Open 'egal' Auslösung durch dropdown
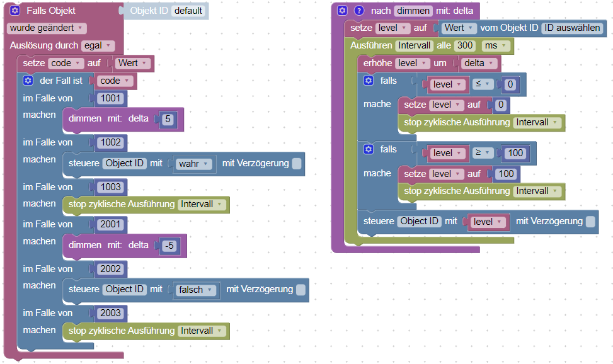The width and height of the screenshot is (613, 364). click(x=98, y=46)
